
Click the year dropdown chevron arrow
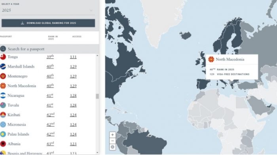pos(91,10)
